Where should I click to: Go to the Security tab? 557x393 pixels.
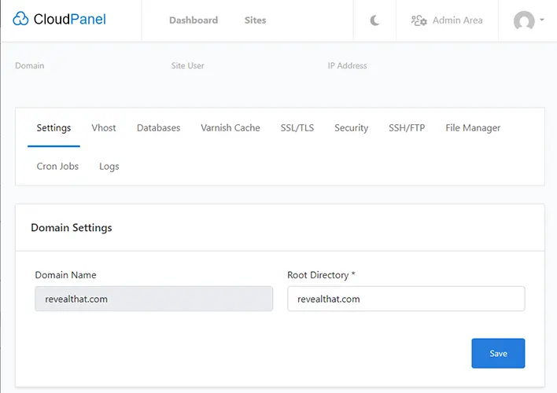[352, 128]
